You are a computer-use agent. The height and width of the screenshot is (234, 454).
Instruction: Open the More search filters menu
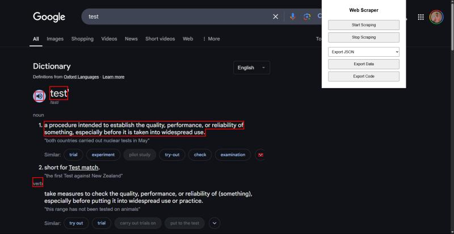tap(211, 39)
